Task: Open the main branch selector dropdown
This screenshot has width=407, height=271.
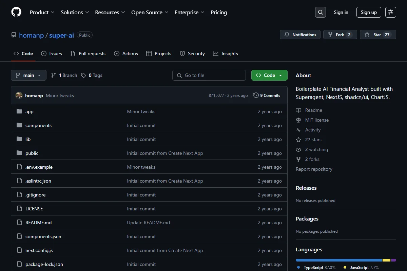Action: coord(28,75)
